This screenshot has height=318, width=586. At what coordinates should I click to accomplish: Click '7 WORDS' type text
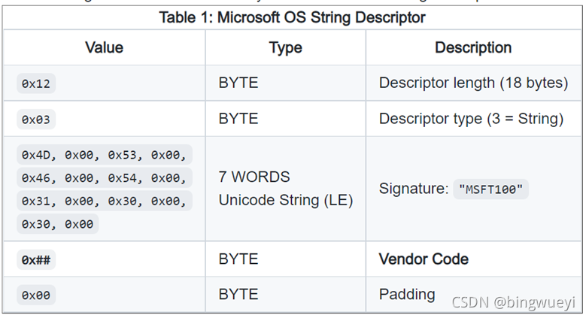click(254, 177)
